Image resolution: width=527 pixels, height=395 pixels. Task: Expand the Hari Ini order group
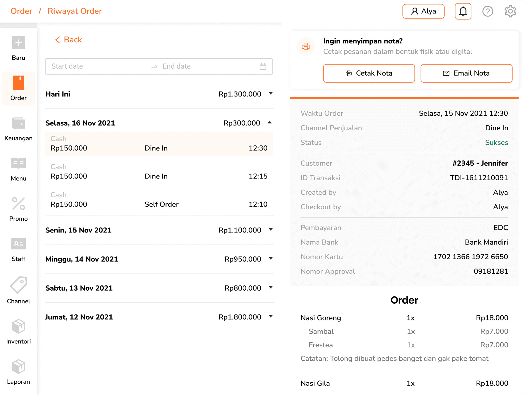270,94
